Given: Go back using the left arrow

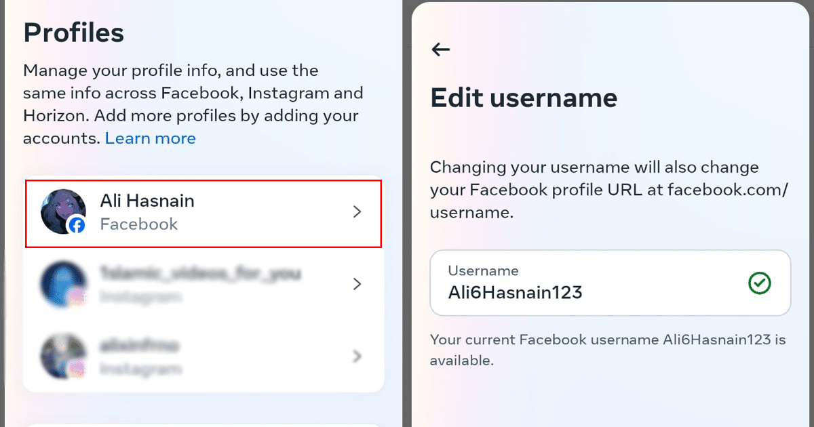Looking at the screenshot, I should (x=441, y=49).
